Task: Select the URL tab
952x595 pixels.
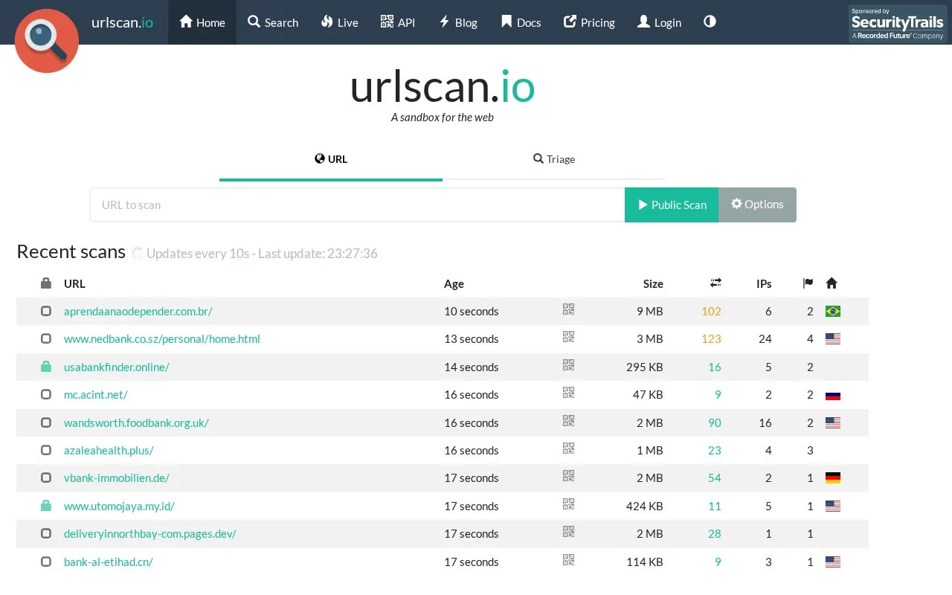Action: coord(331,159)
